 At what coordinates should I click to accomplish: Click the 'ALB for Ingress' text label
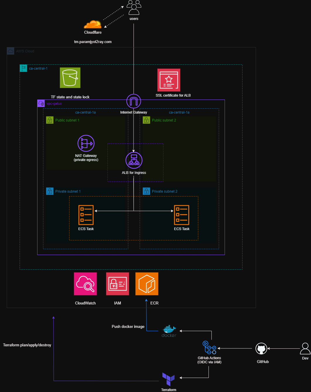pyautogui.click(x=134, y=173)
